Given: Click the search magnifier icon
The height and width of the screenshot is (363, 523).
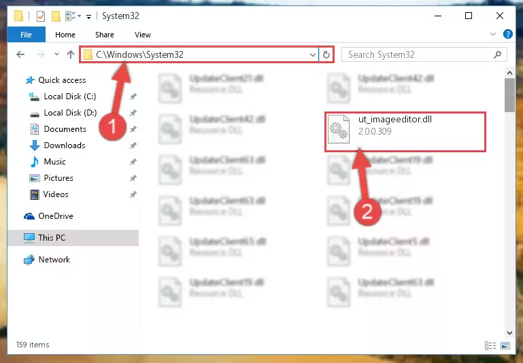Looking at the screenshot, I should click(497, 54).
